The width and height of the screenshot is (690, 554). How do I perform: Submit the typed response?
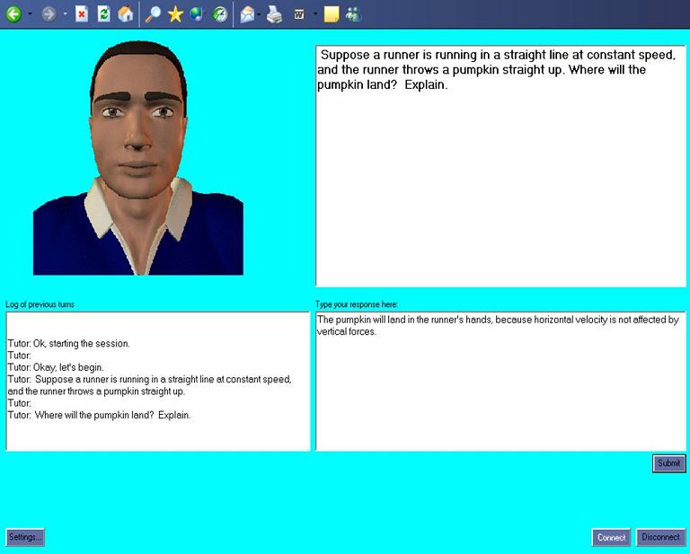click(x=668, y=463)
